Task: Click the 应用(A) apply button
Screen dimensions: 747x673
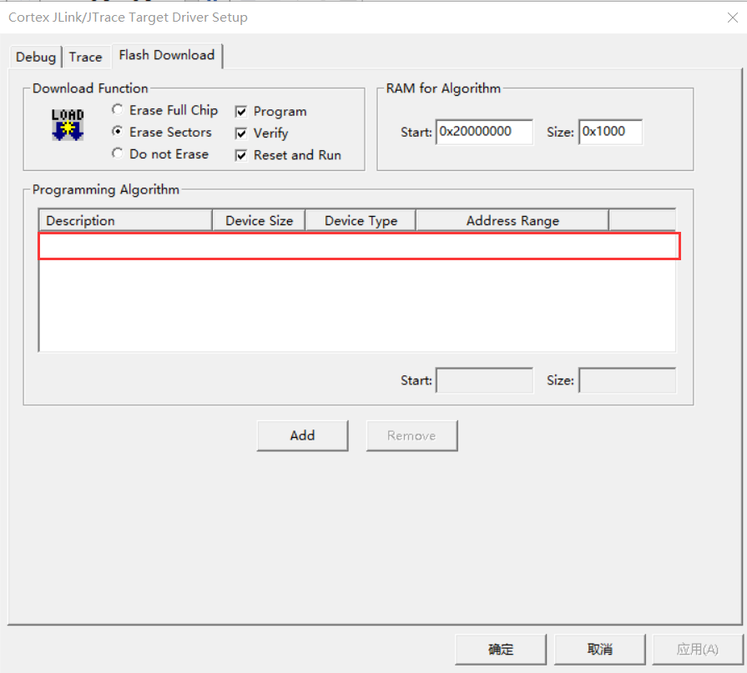Action: 698,649
